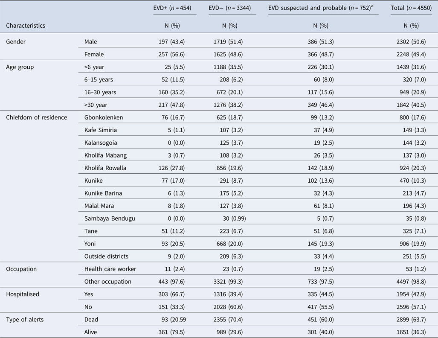Click the superscript 'a' footnote marker

[377, 6]
